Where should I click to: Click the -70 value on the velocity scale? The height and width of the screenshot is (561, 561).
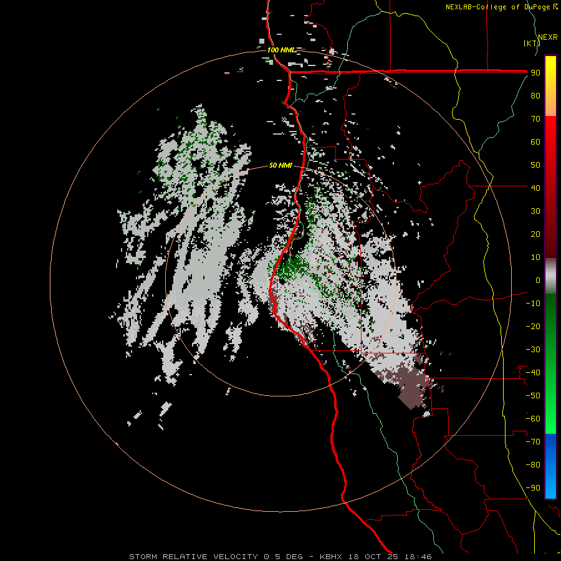click(533, 442)
